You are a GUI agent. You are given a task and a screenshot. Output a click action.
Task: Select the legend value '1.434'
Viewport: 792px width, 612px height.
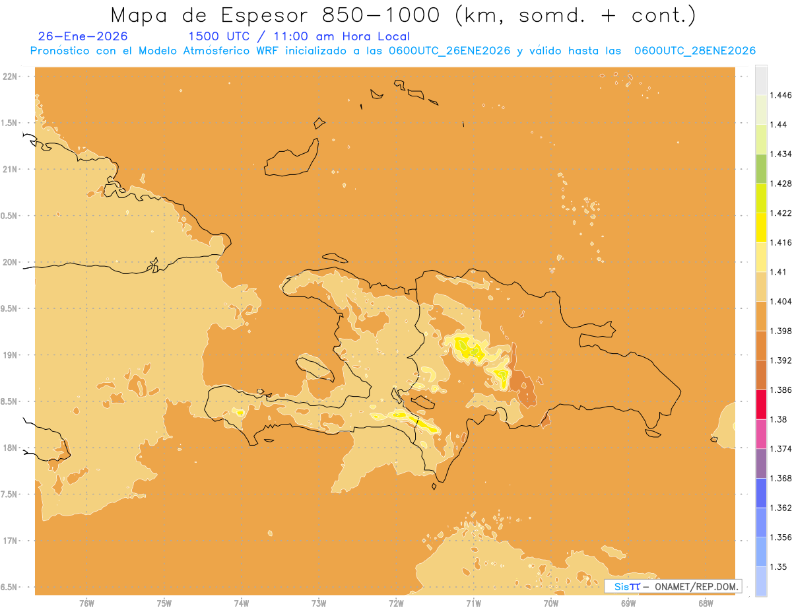[780, 154]
